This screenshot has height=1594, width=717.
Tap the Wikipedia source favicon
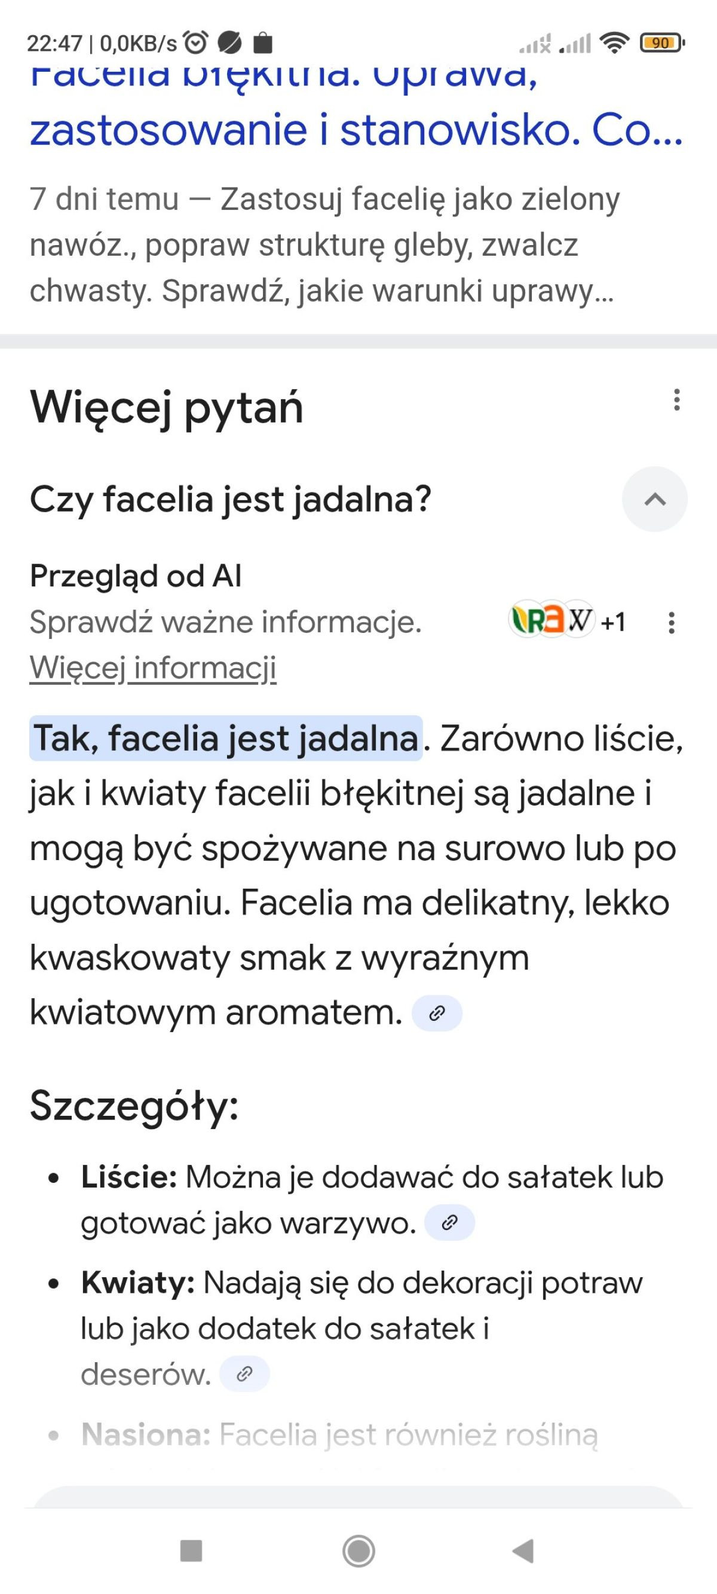pyautogui.click(x=580, y=619)
